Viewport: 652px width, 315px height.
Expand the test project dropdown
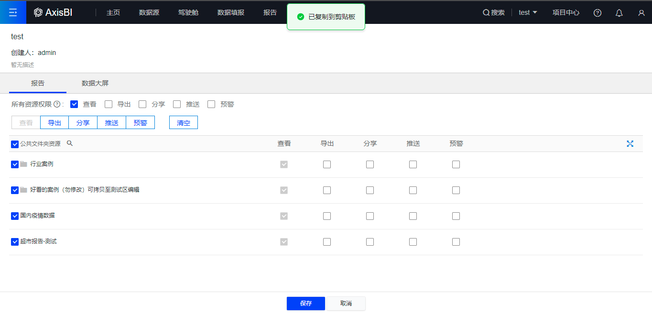tap(528, 12)
